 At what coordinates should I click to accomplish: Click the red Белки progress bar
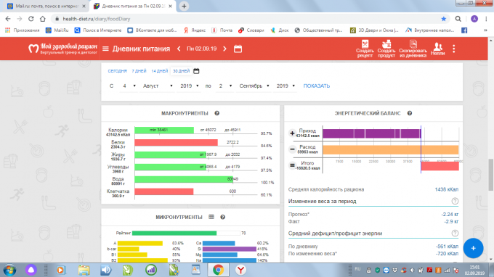(176, 142)
